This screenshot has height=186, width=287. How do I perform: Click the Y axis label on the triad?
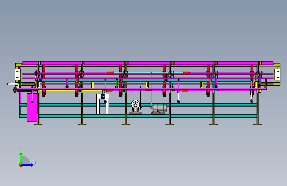tap(21, 149)
